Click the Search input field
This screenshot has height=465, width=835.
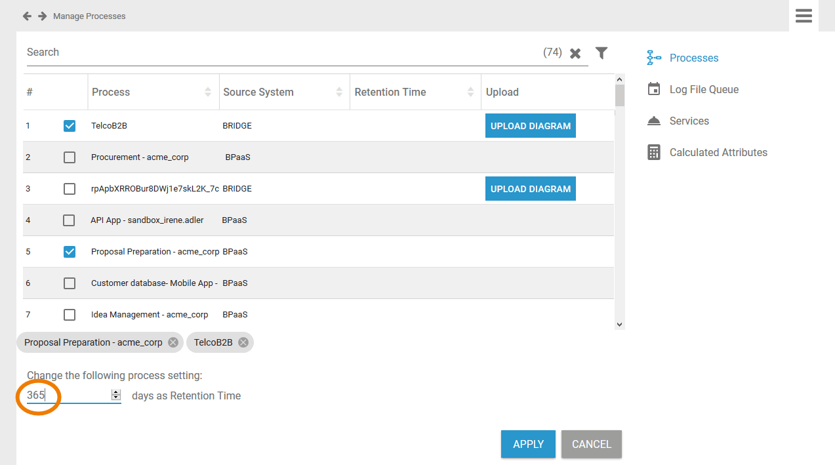[x=282, y=52]
